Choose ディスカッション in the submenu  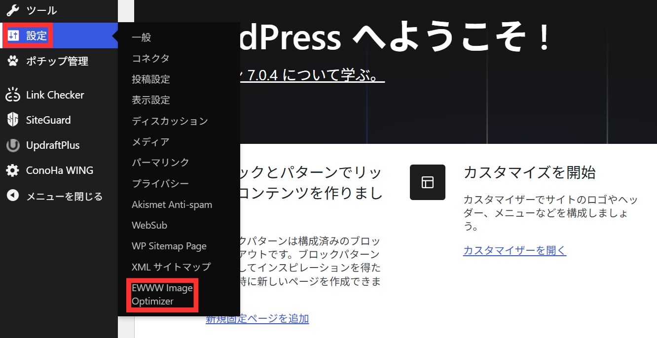(x=170, y=121)
